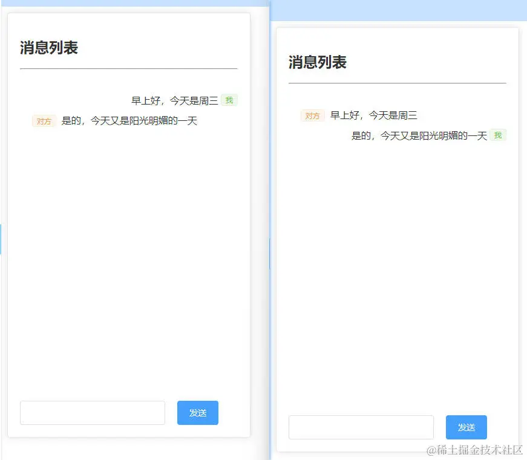Click the divider line under the right heading
The image size is (527, 460).
coord(397,83)
